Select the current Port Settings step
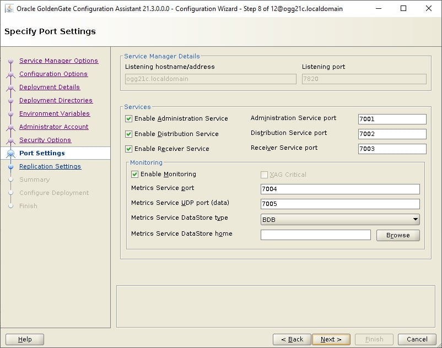442x348 pixels. [42, 153]
